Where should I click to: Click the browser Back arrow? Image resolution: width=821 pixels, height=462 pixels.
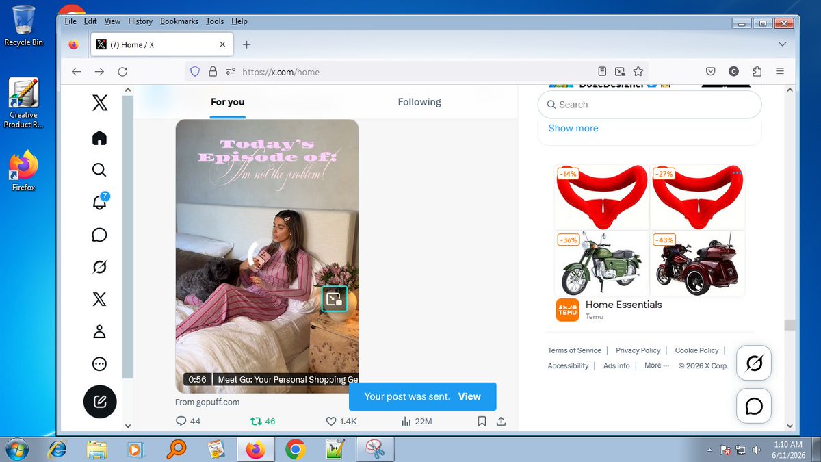tap(76, 71)
